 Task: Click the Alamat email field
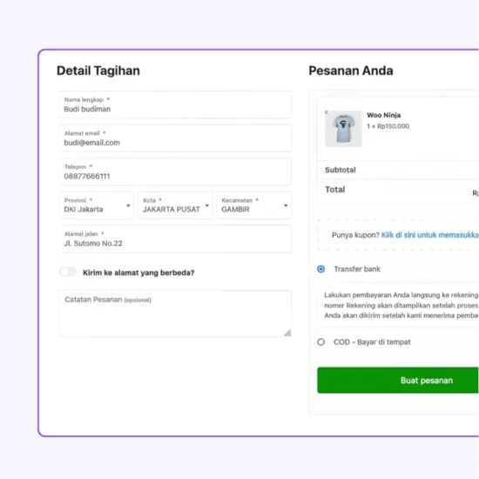(x=175, y=138)
